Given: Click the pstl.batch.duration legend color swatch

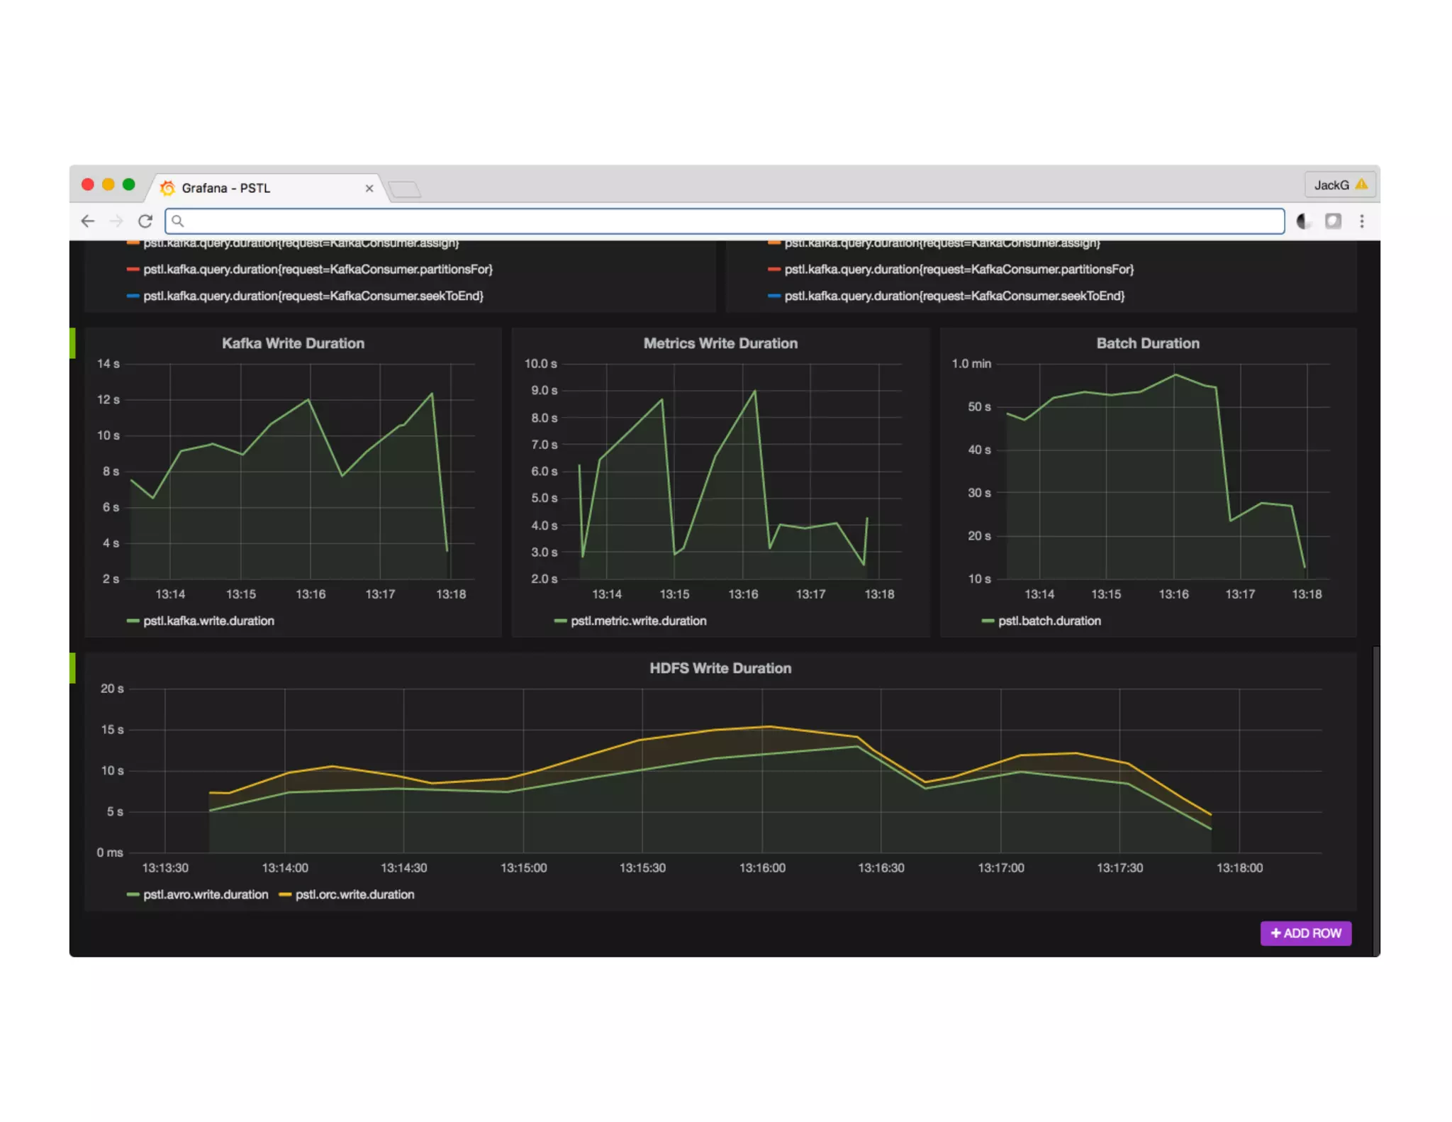Looking at the screenshot, I should click(x=988, y=621).
